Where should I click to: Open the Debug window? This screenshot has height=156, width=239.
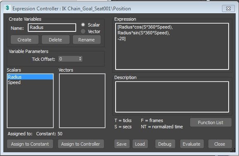pos(165,144)
